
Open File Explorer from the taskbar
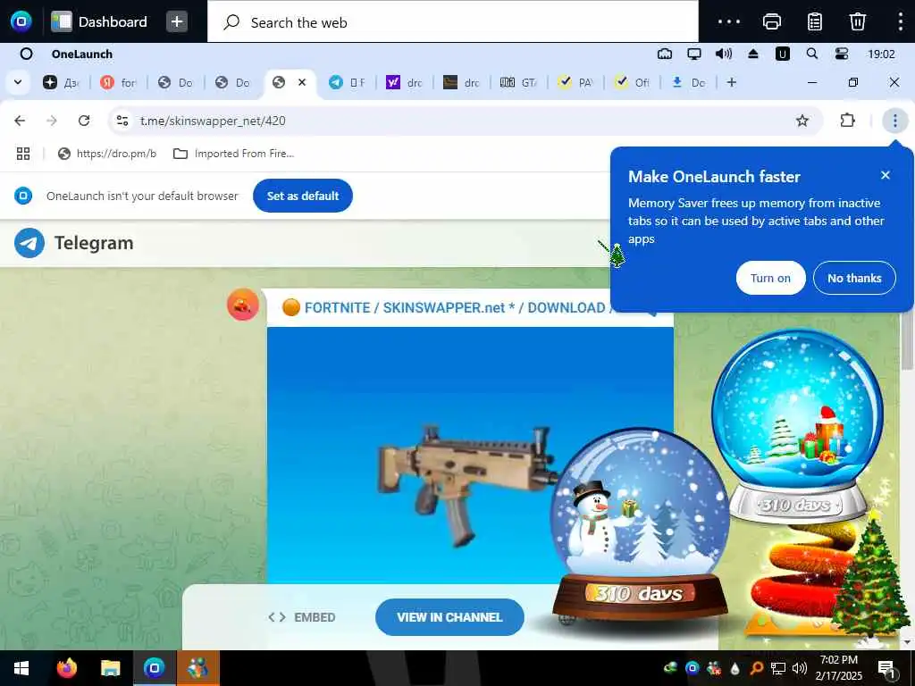tap(110, 668)
